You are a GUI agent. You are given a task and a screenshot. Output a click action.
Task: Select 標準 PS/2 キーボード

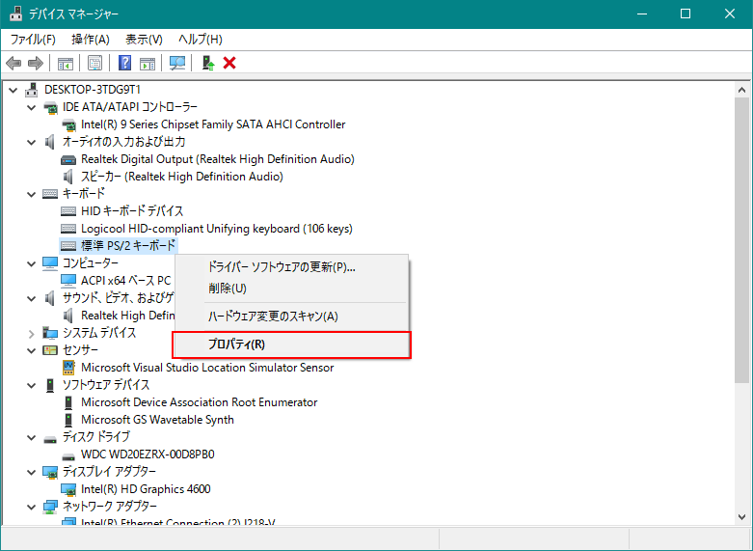(128, 246)
